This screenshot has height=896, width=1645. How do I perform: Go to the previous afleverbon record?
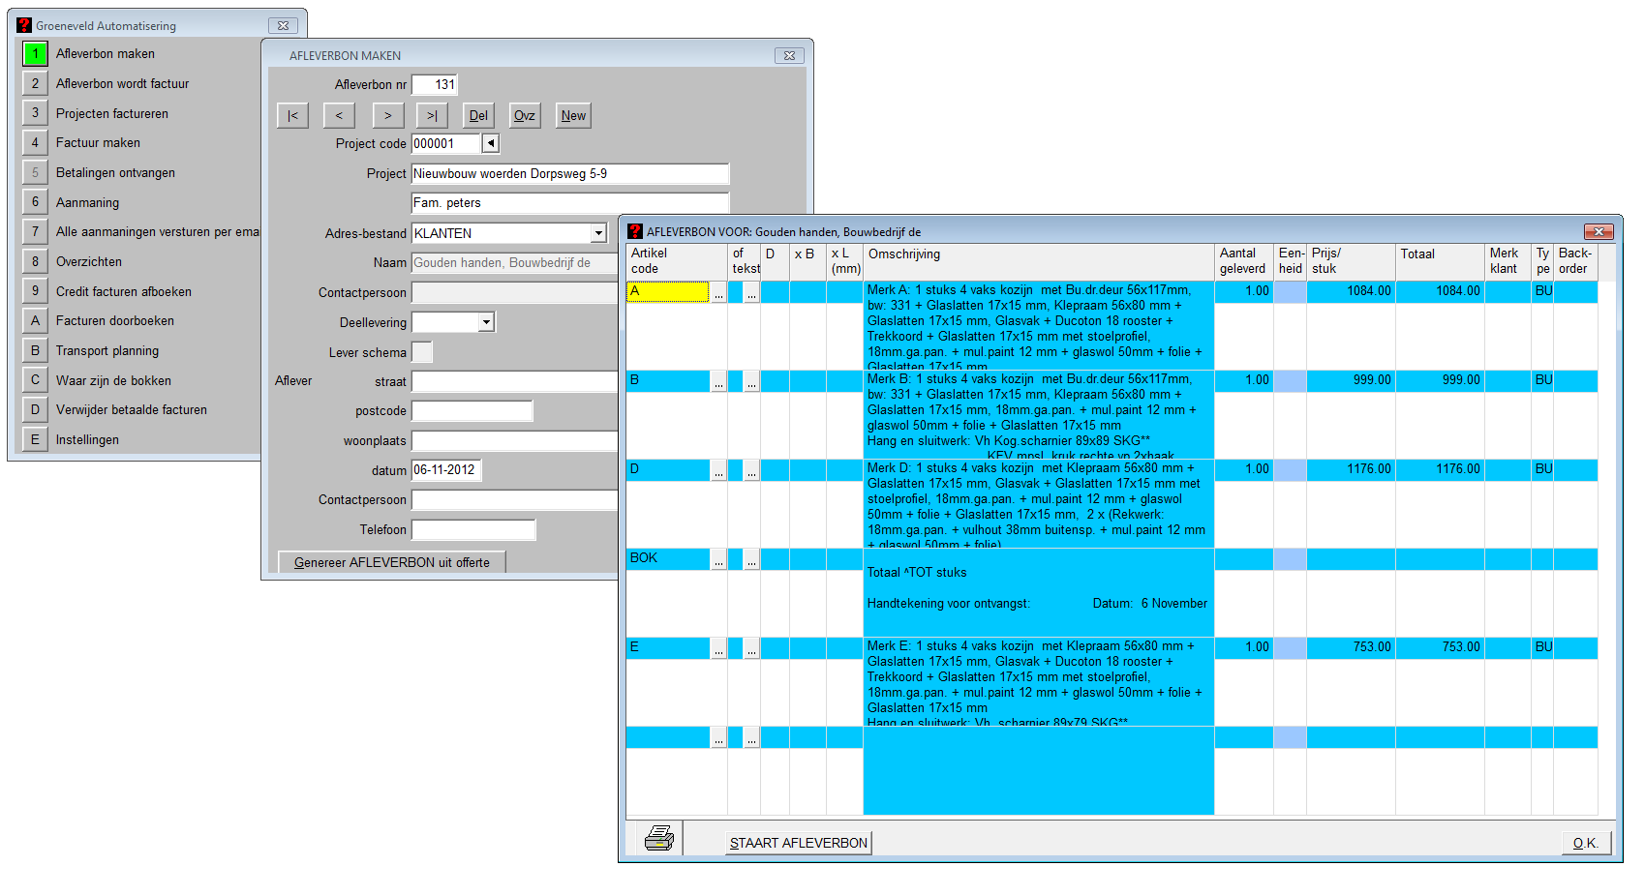(x=339, y=116)
